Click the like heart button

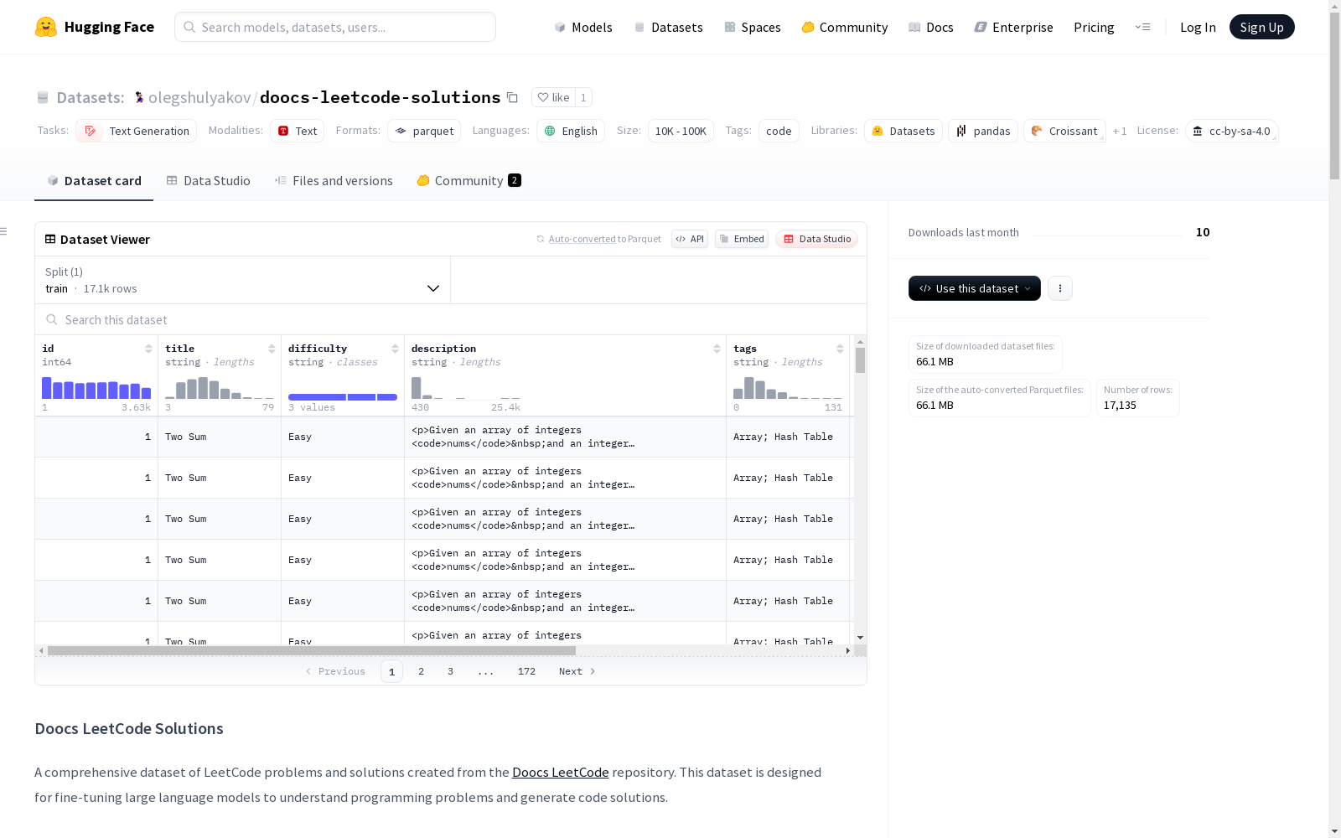(553, 97)
